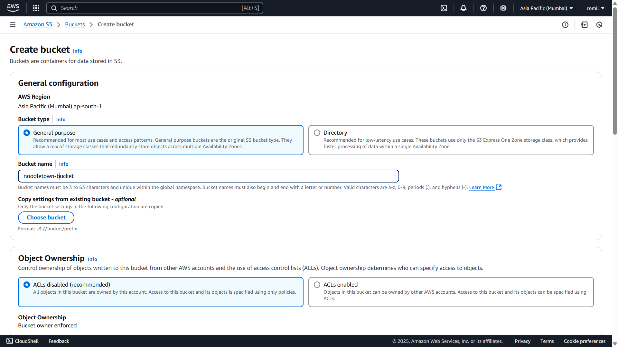Screen dimensions: 618x347
Task: Open Info link next to Bucket type
Action: [61, 120]
